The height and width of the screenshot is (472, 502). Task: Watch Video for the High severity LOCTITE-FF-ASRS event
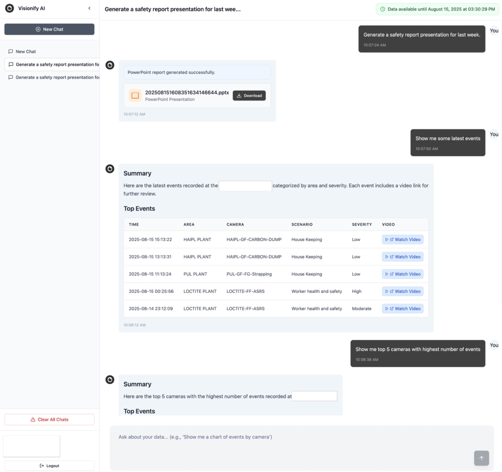(x=403, y=291)
